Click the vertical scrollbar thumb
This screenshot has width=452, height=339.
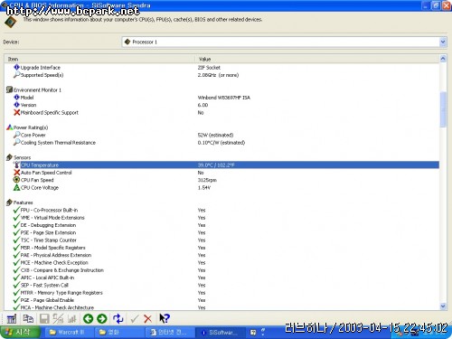tap(443, 109)
